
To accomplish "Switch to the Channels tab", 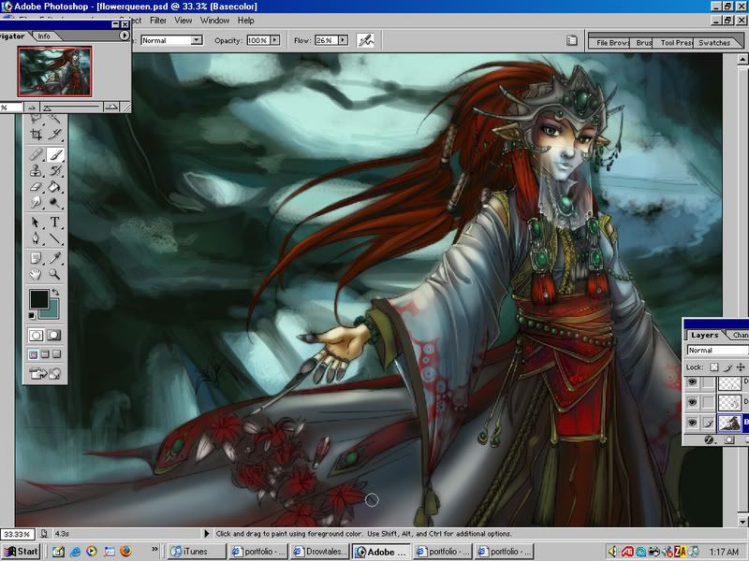I will coord(740,335).
